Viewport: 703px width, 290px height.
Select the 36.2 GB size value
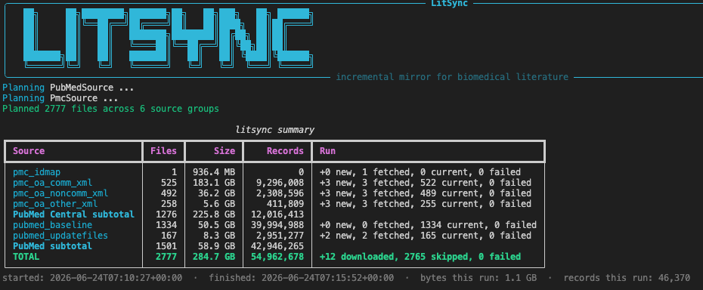[216, 193]
